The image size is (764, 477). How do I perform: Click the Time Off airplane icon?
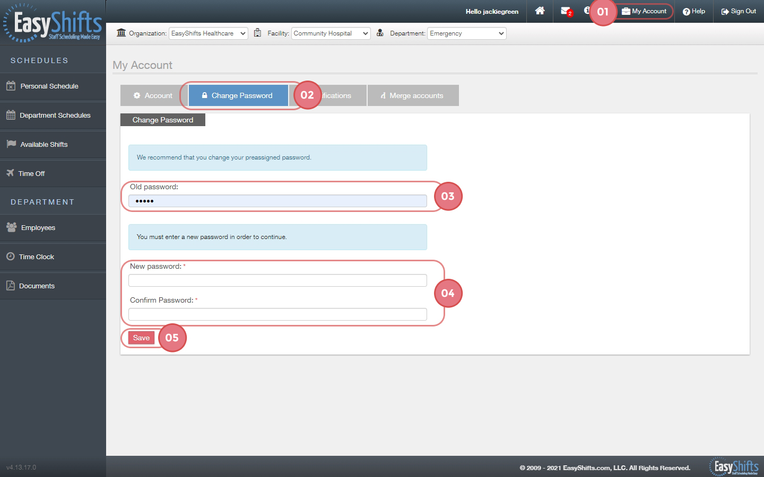tap(10, 173)
